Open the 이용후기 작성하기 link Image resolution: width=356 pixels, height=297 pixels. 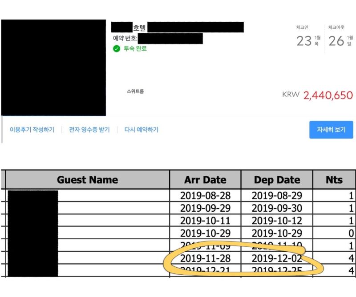point(32,130)
